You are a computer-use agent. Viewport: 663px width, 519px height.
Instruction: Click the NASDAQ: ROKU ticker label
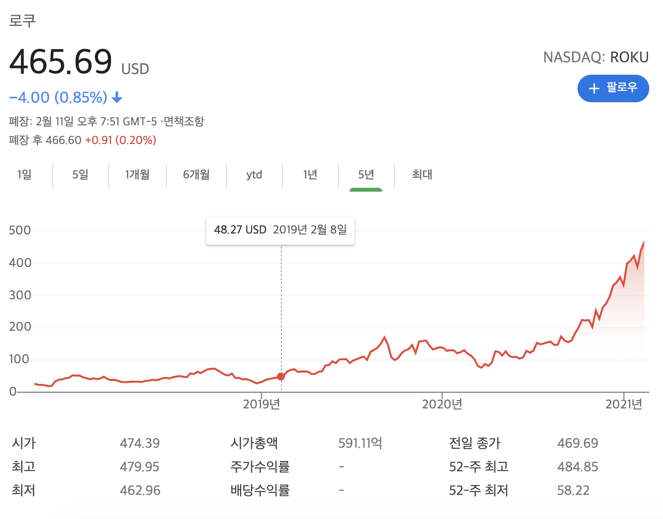(x=596, y=58)
